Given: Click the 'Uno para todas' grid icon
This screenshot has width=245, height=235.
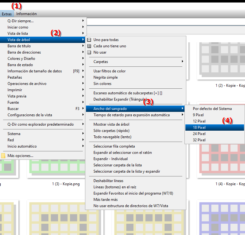Looking at the screenshot, I should tap(89, 40).
